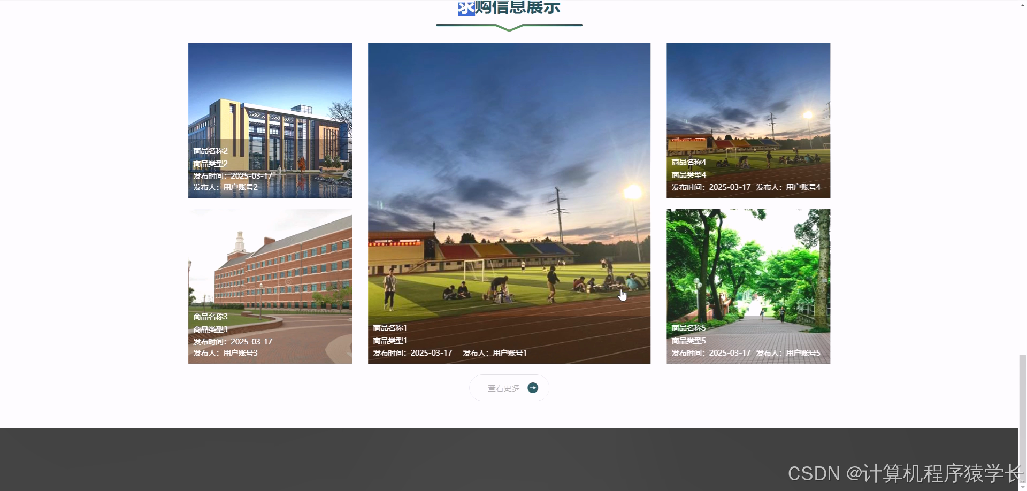Click the page vertical scrollbar thumb
The height and width of the screenshot is (491, 1027).
(1022, 417)
